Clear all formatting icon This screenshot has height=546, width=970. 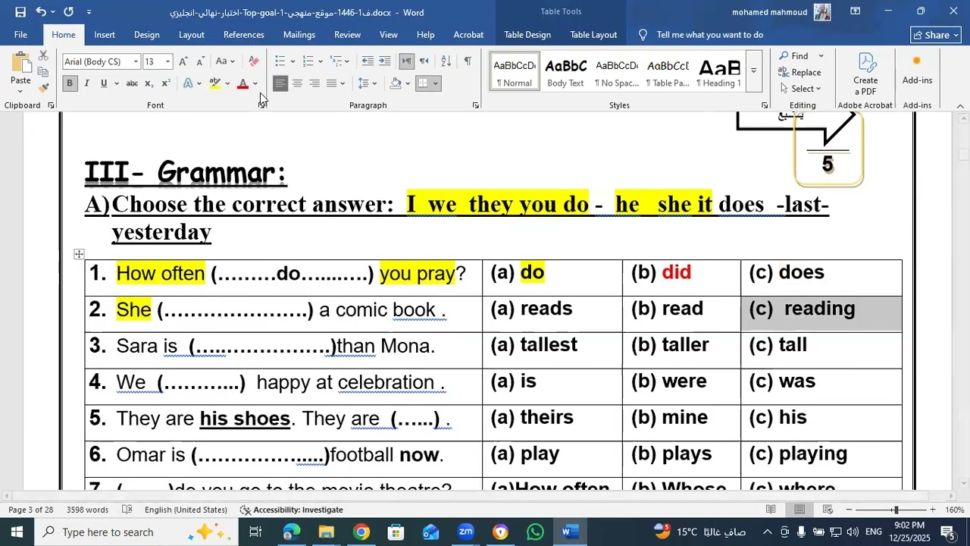(x=254, y=61)
